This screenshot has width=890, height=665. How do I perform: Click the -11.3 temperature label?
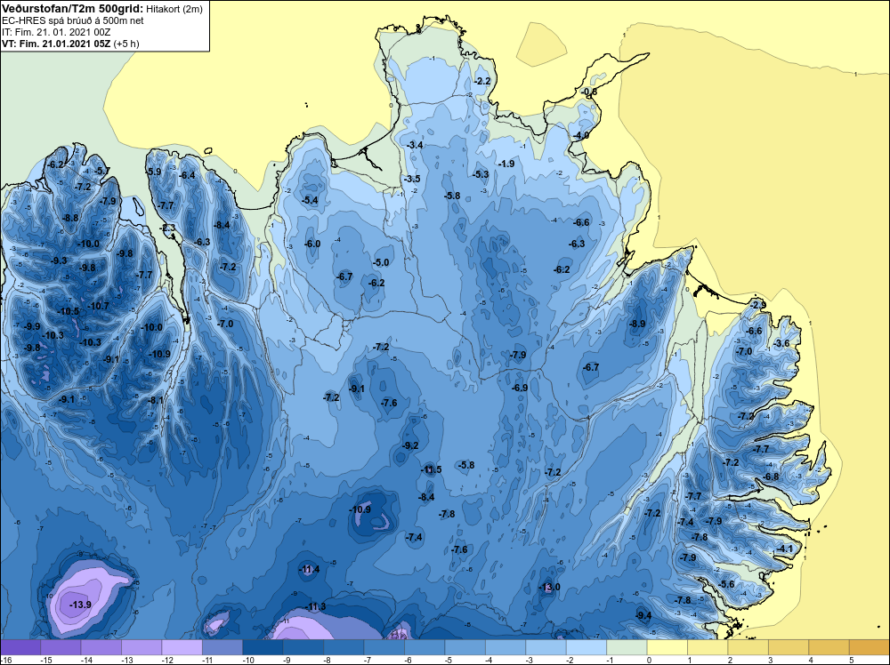(x=315, y=606)
